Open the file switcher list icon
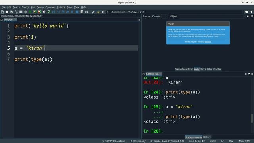Image resolution: width=254 pixels, height=143 pixels. click(21, 12)
